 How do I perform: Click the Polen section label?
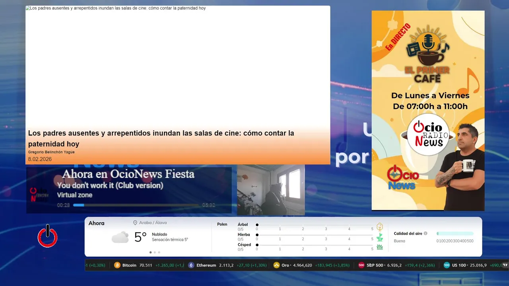(222, 224)
